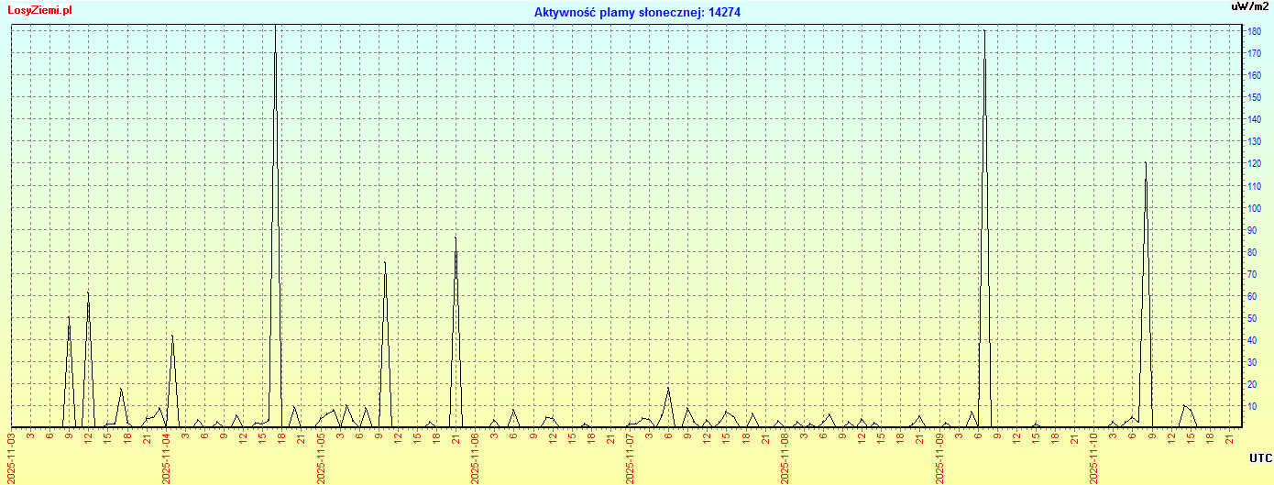Click the tallest peak tip on 2025-11-09
Image resolution: width=1274 pixels, height=485 pixels.
click(x=984, y=31)
